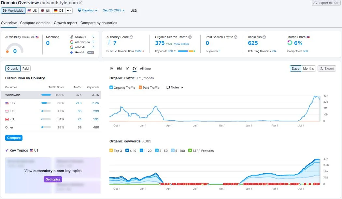Click the Google AI Overview icon

(x=72, y=42)
